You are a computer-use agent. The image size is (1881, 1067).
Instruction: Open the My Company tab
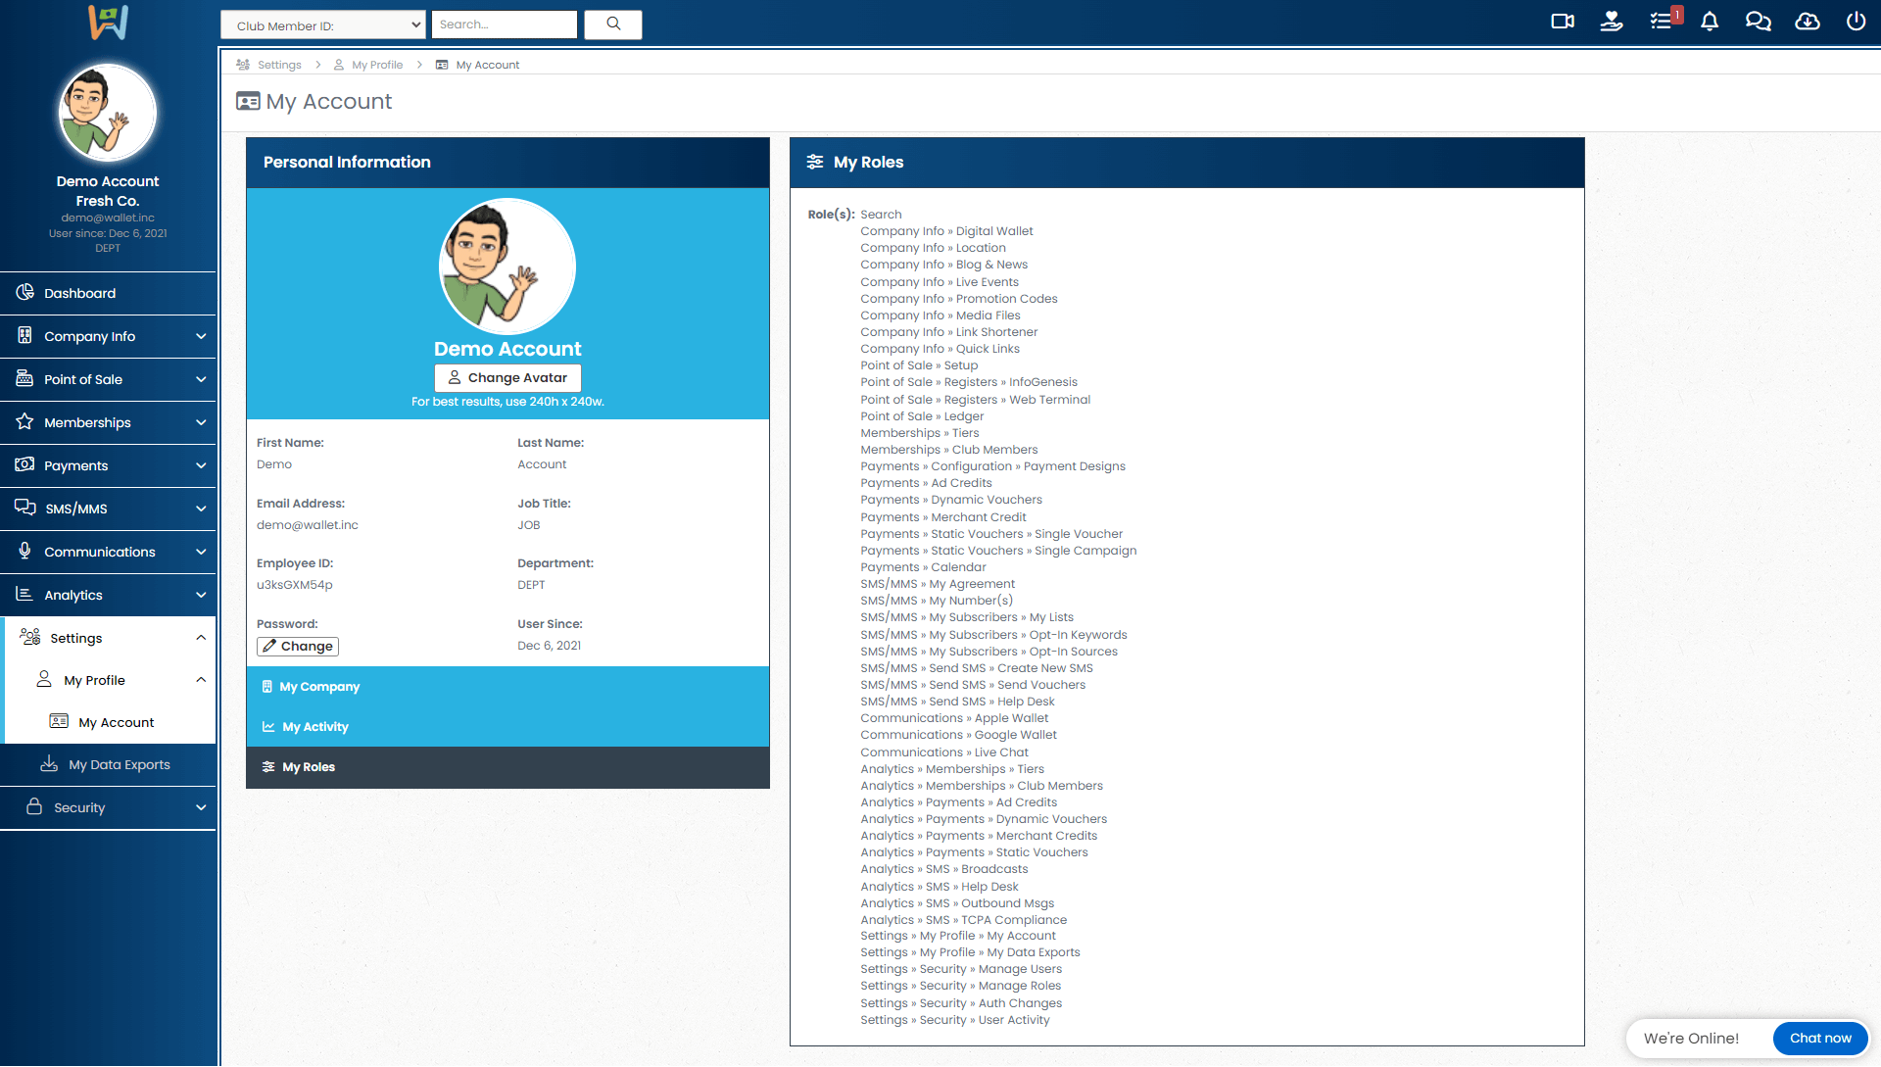pos(319,687)
